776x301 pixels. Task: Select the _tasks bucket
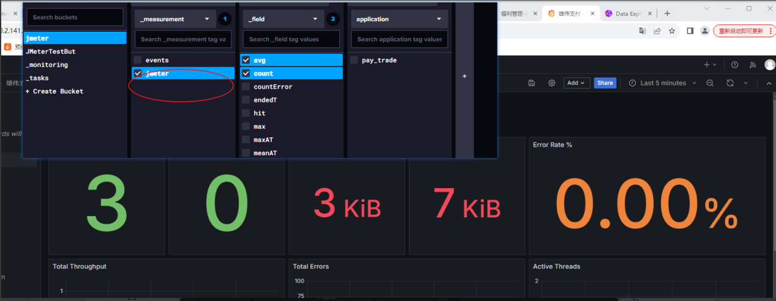click(75, 78)
